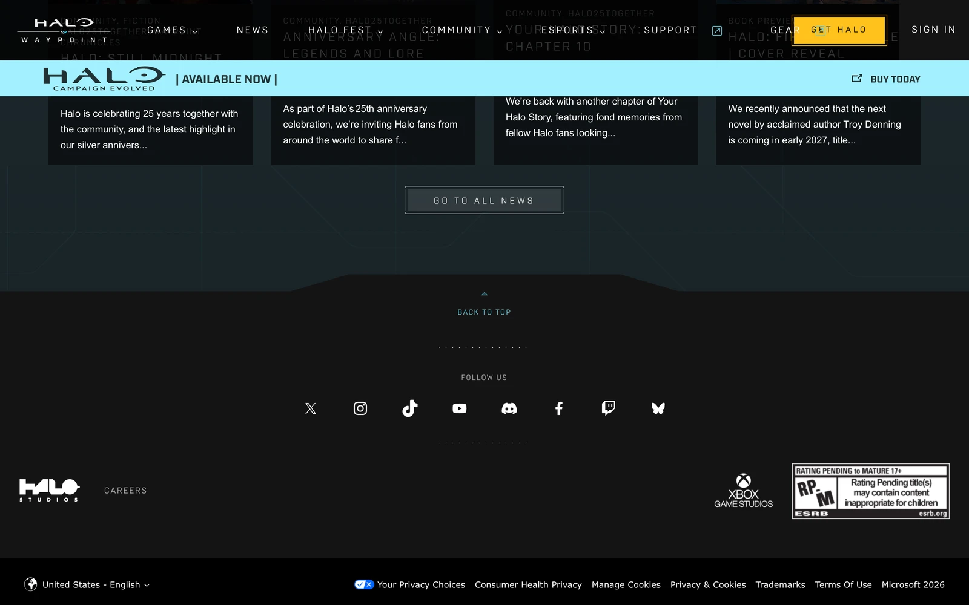Click the Halo Waypoint logo in header
969x605 pixels.
click(x=64, y=30)
